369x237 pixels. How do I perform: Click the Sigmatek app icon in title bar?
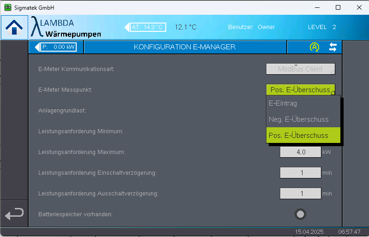8,7
